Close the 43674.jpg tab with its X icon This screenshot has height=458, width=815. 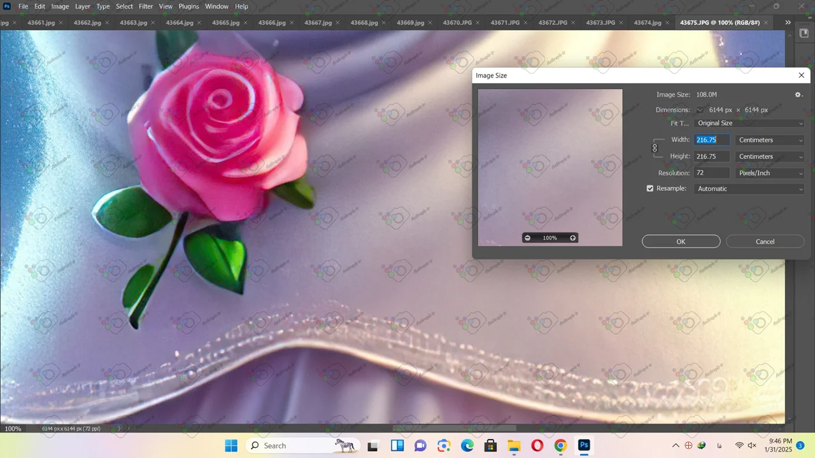click(x=667, y=23)
